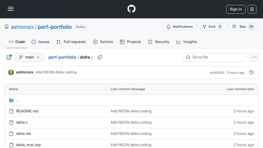Open the hamburger navigation menu
This screenshot has height=148, width=263.
[11, 9]
